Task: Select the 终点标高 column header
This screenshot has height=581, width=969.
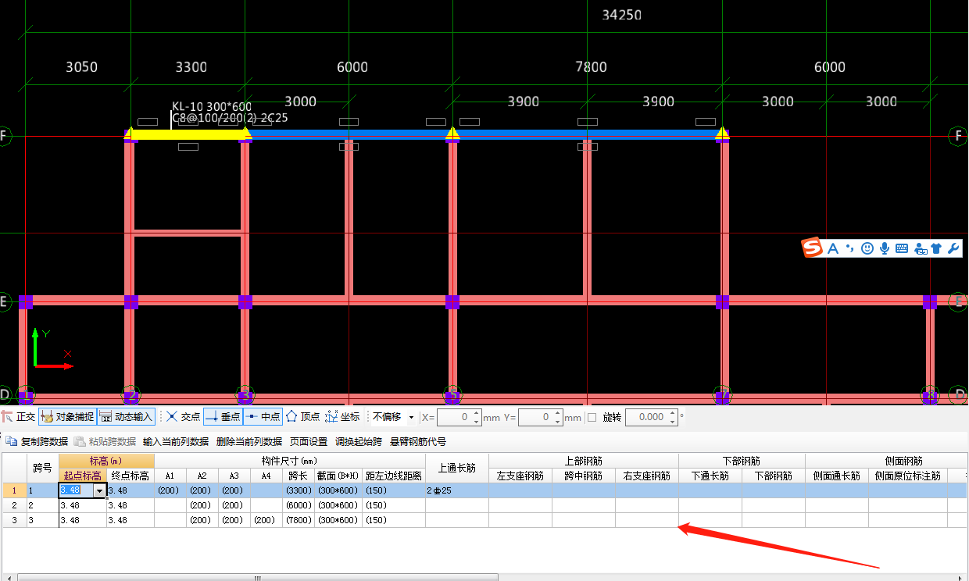Action: pos(131,476)
